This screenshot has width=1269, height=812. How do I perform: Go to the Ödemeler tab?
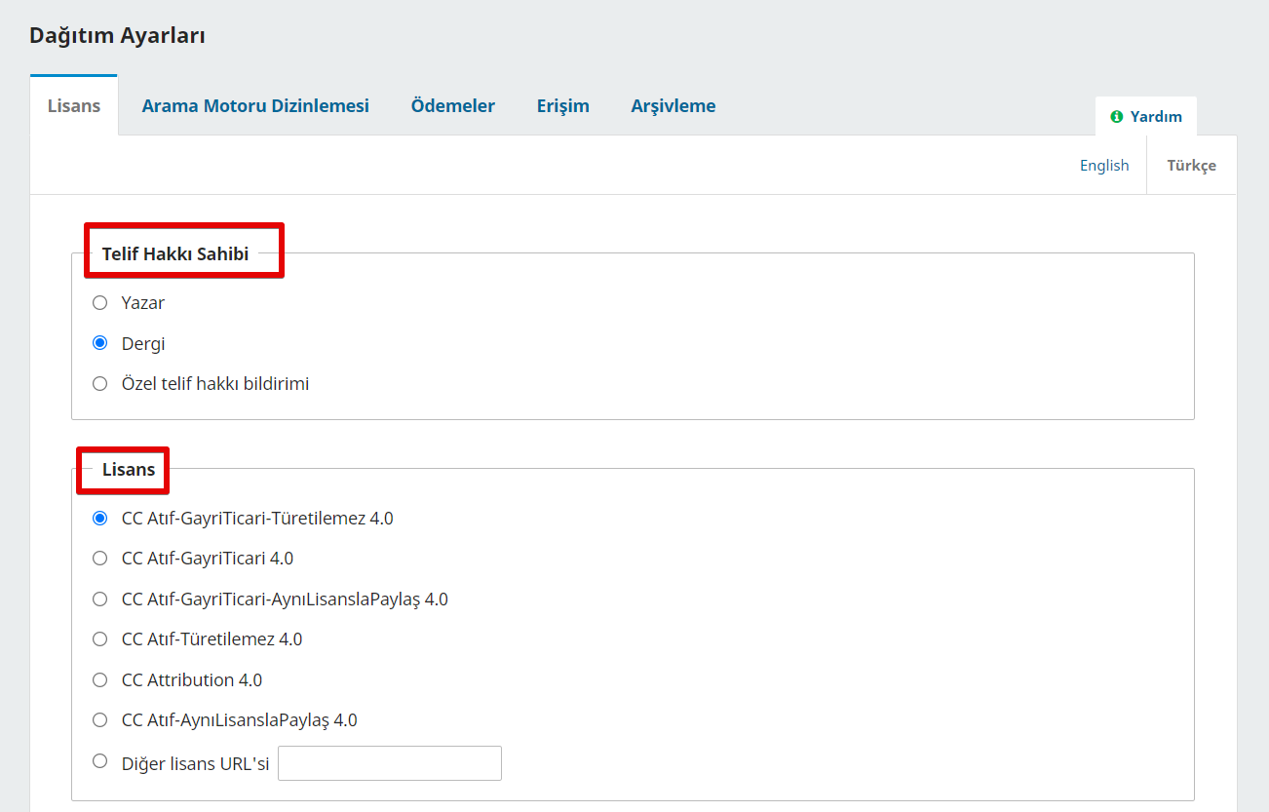point(453,105)
